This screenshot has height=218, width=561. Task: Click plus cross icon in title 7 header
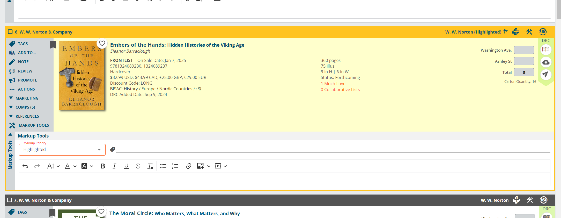(x=516, y=200)
